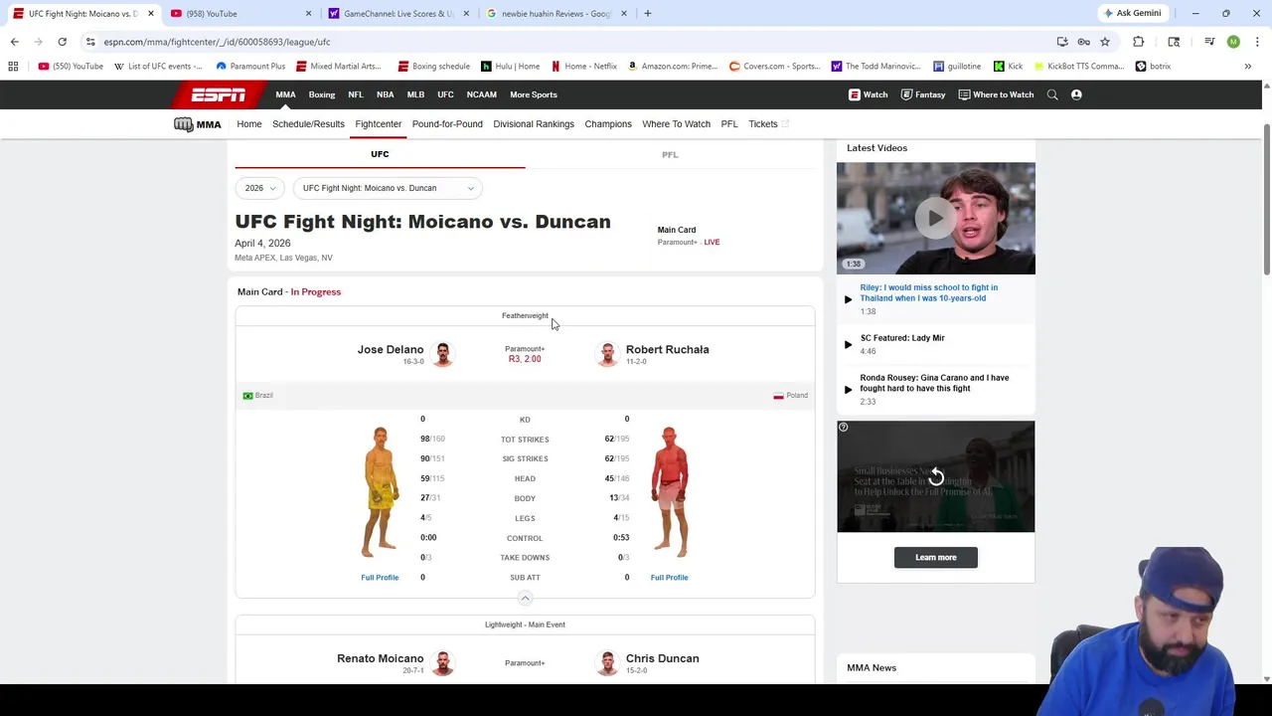The height and width of the screenshot is (716, 1272).
Task: Select Boxing in ESPN top nav
Action: tap(322, 94)
